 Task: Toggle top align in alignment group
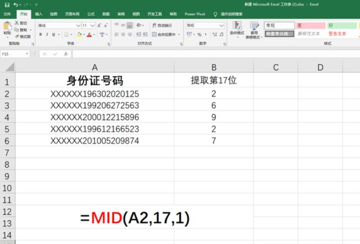tap(117, 25)
